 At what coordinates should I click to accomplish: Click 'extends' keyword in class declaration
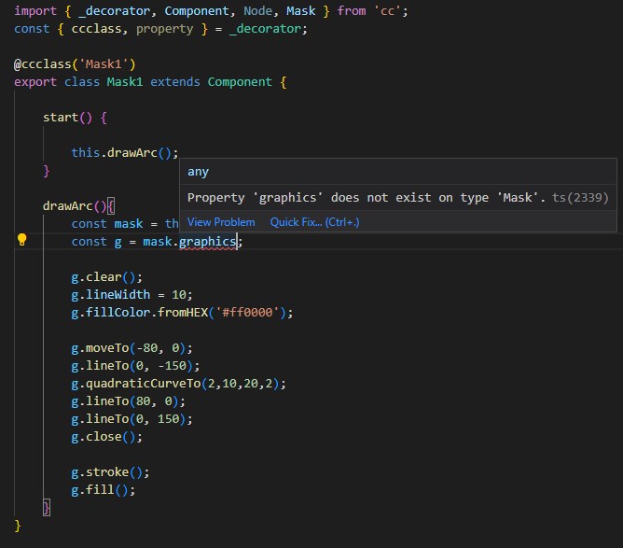click(x=174, y=82)
